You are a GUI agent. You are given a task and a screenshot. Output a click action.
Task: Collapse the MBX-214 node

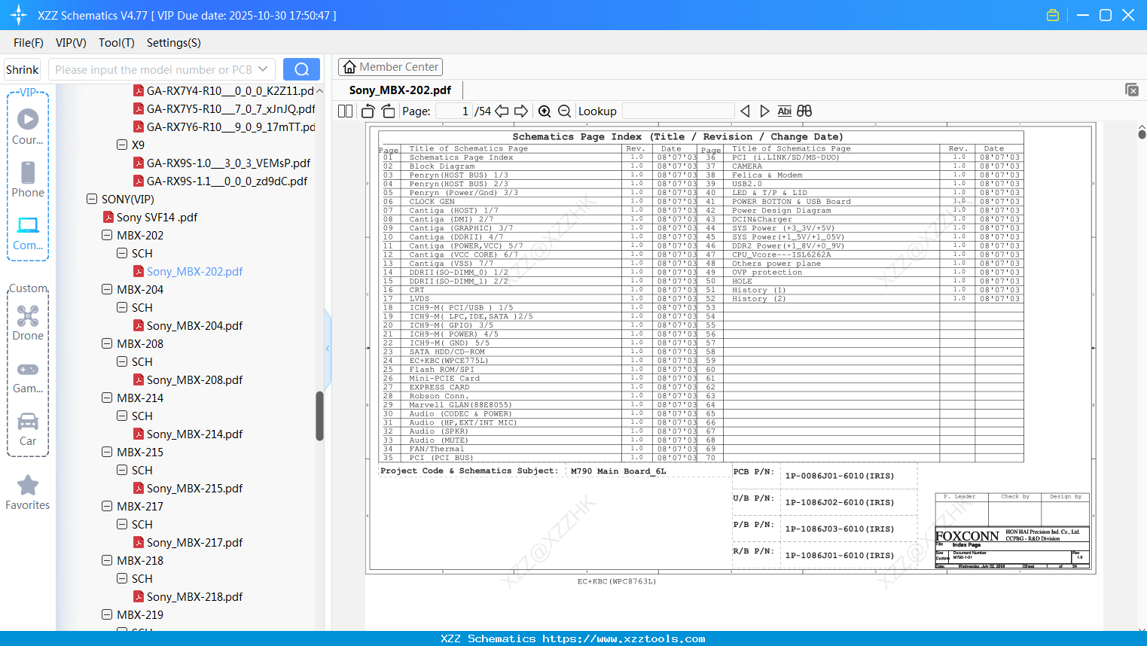click(107, 398)
